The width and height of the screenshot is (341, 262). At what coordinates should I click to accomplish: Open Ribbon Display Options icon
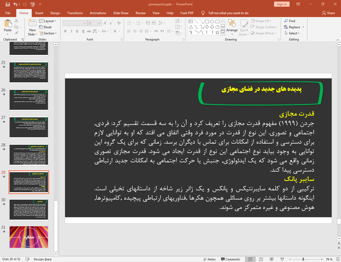pos(298,4)
